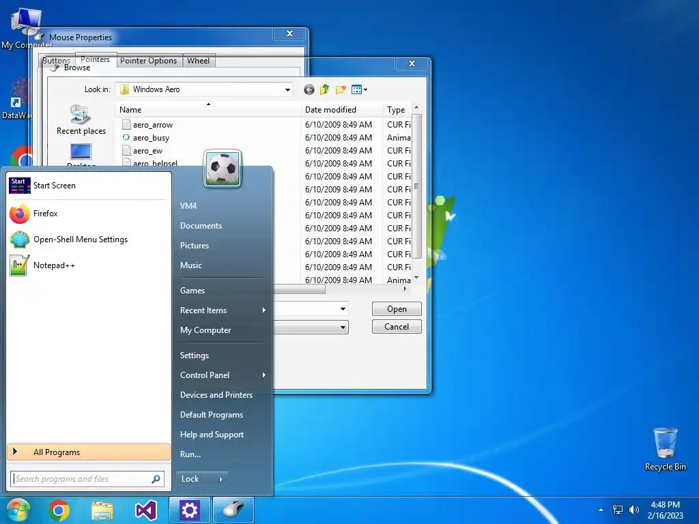Open Settings from the start menu

pyautogui.click(x=223, y=355)
